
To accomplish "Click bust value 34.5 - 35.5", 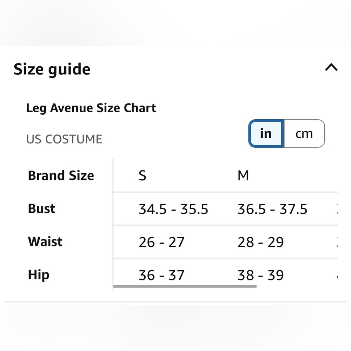I will [173, 209].
